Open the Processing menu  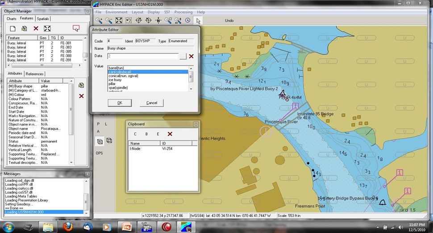183,12
